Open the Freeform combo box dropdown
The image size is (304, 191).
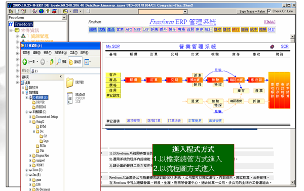[64, 18]
